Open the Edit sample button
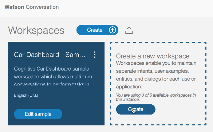Screen dimensions: 213x132 38,114
